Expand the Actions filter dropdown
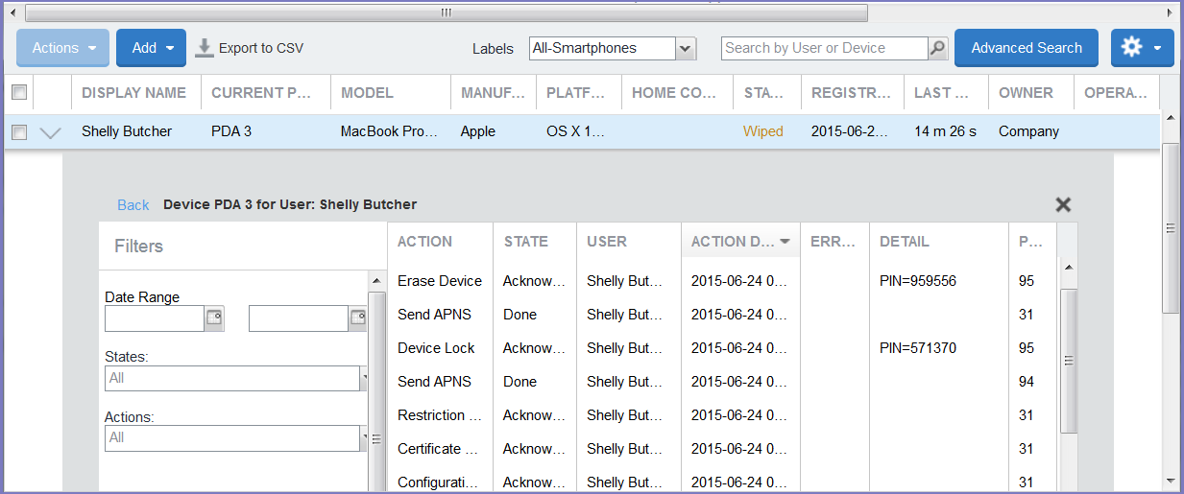The width and height of the screenshot is (1184, 494). pos(364,438)
